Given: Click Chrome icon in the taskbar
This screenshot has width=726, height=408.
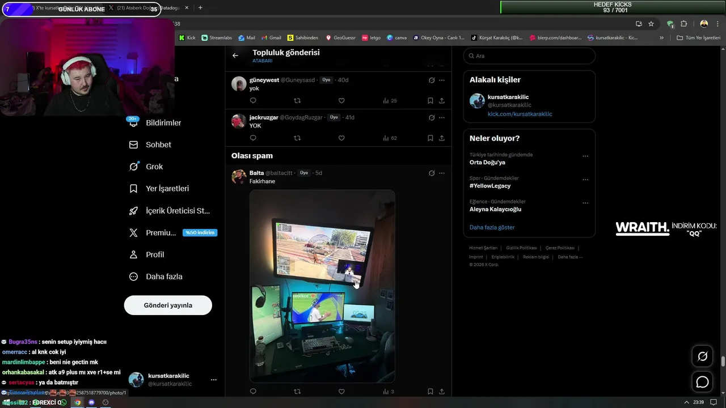Looking at the screenshot, I should [78, 402].
